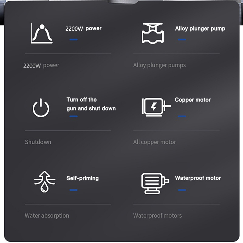Select the 'Alloy plunger pump' heading
Viewport: 243px width, 243px height.
pos(200,29)
